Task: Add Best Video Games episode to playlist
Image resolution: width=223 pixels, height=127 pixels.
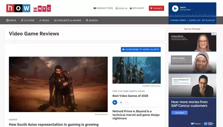Action: [x=121, y=102]
